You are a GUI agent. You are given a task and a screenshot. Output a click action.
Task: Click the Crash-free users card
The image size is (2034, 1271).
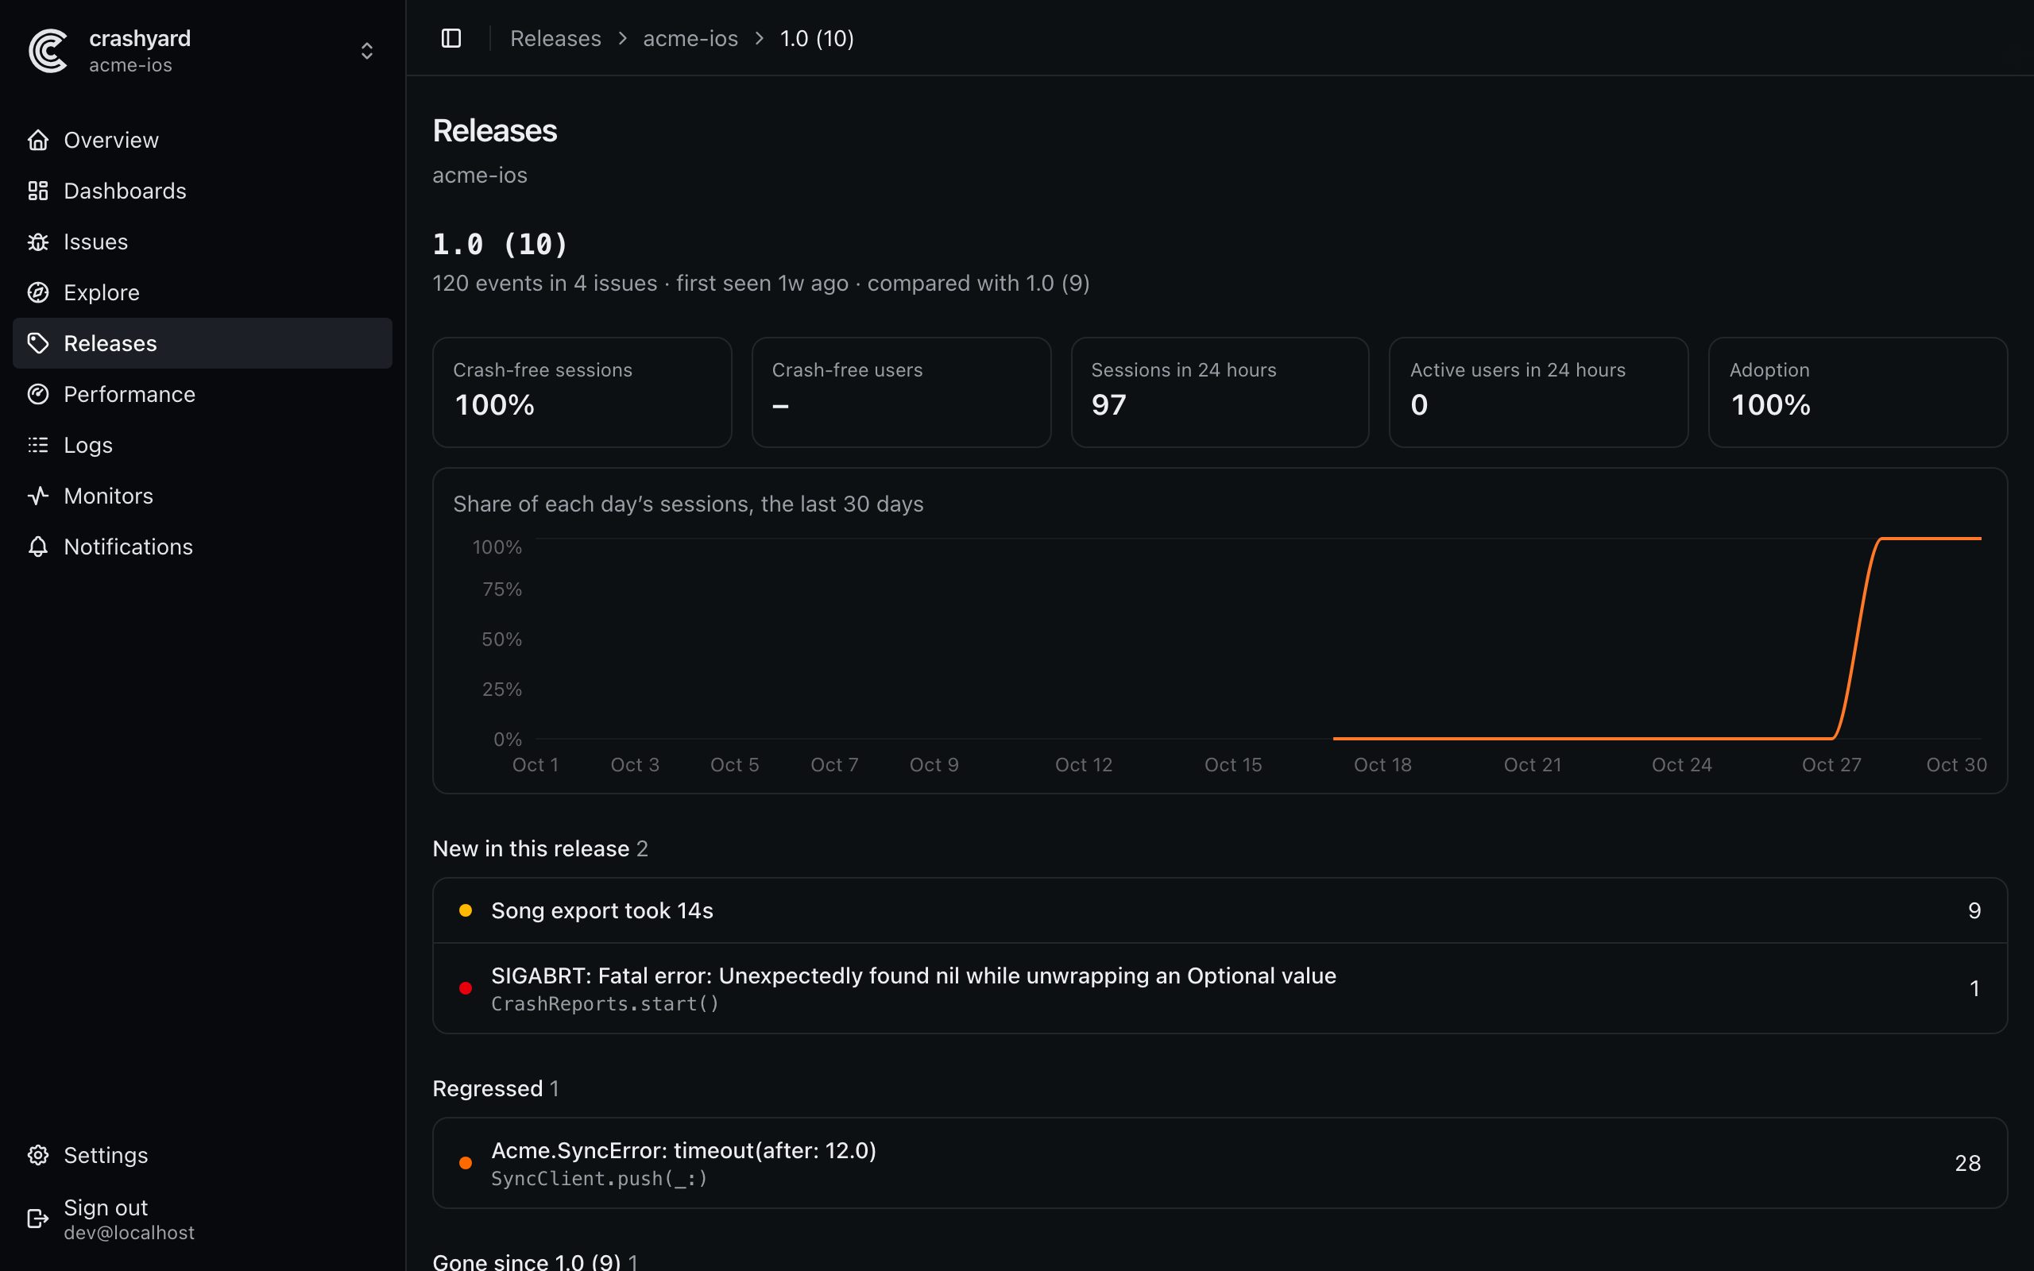click(x=901, y=392)
